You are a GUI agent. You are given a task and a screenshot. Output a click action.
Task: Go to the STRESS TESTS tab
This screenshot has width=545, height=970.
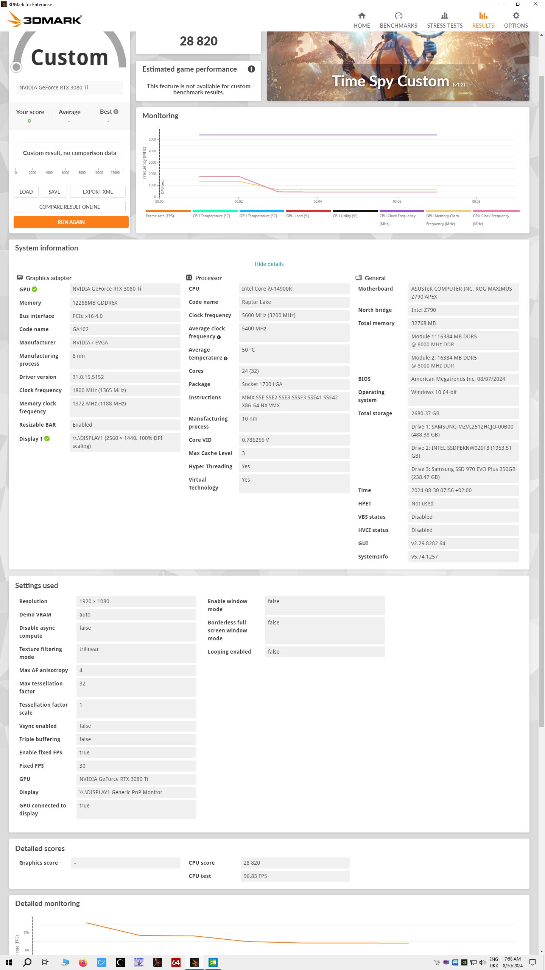[445, 20]
